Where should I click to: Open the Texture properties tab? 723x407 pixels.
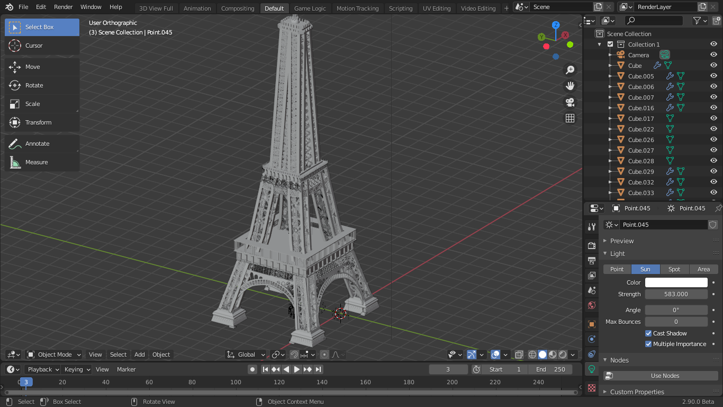click(592, 388)
